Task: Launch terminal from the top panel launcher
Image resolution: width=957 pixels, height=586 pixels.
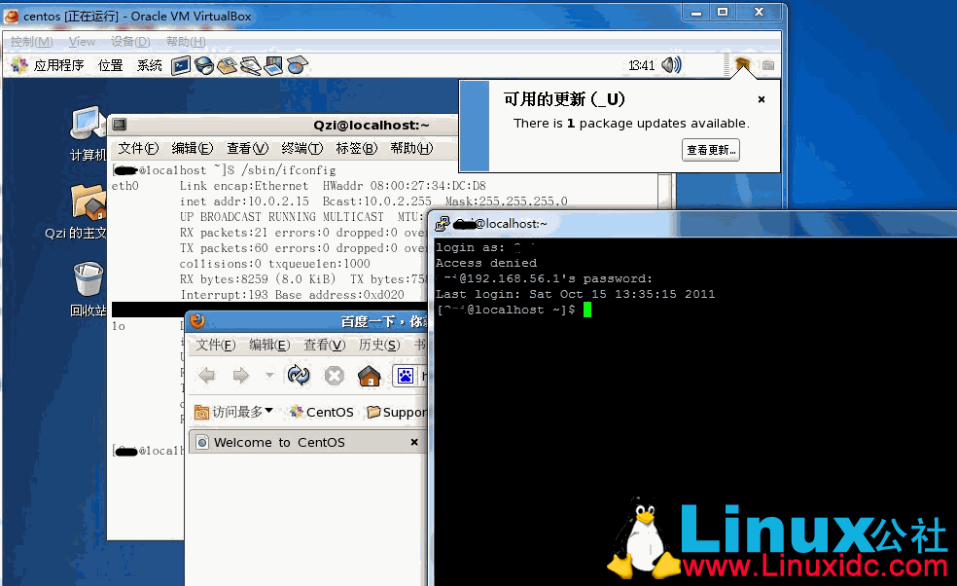Action: [x=181, y=65]
